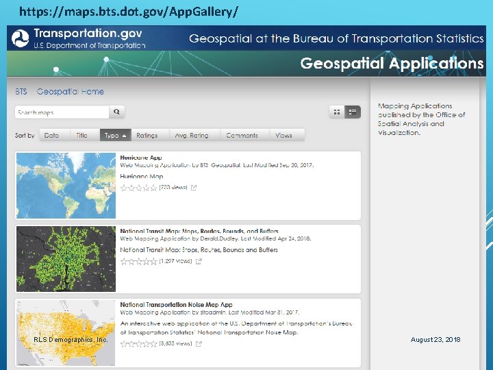Click the Search maps input field

(x=62, y=112)
